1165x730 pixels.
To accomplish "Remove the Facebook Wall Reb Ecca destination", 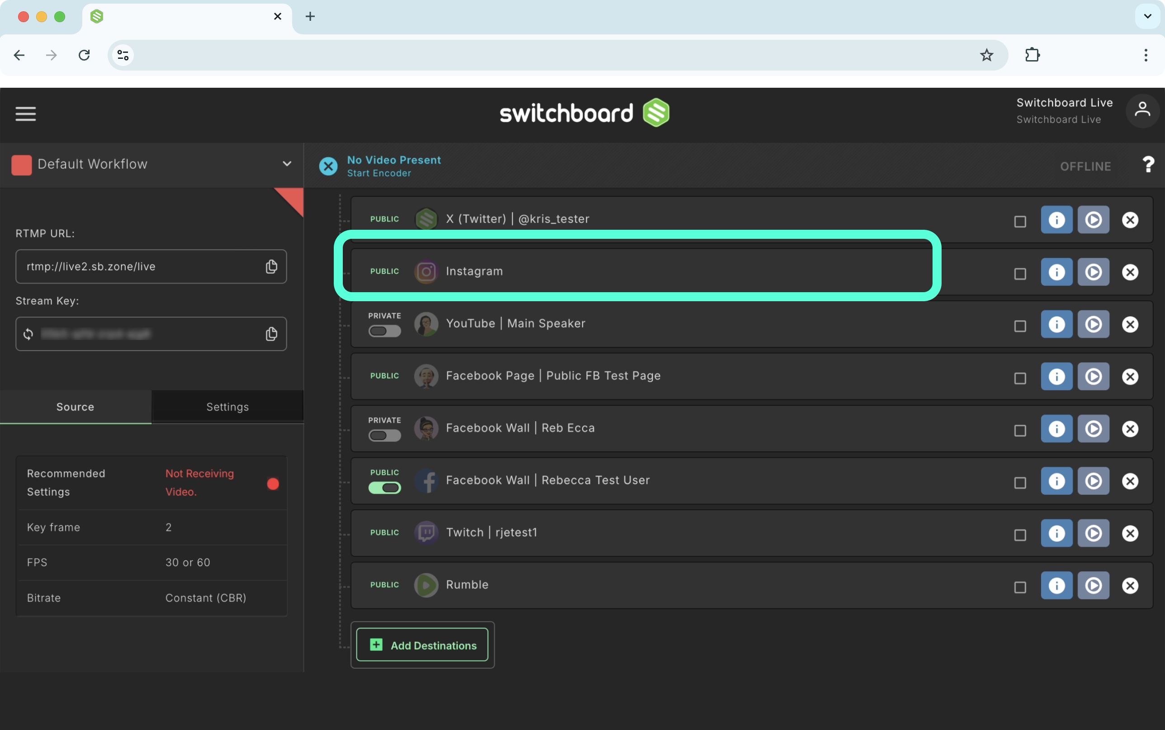I will (1130, 429).
